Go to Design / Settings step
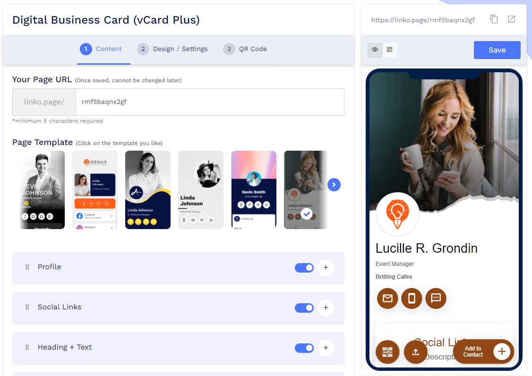This screenshot has height=376, width=532. click(172, 49)
